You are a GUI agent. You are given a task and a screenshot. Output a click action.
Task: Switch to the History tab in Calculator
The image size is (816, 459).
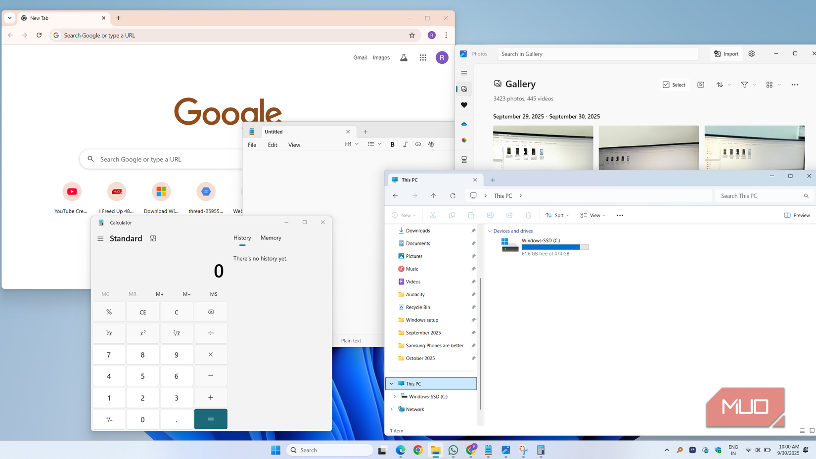tap(242, 238)
